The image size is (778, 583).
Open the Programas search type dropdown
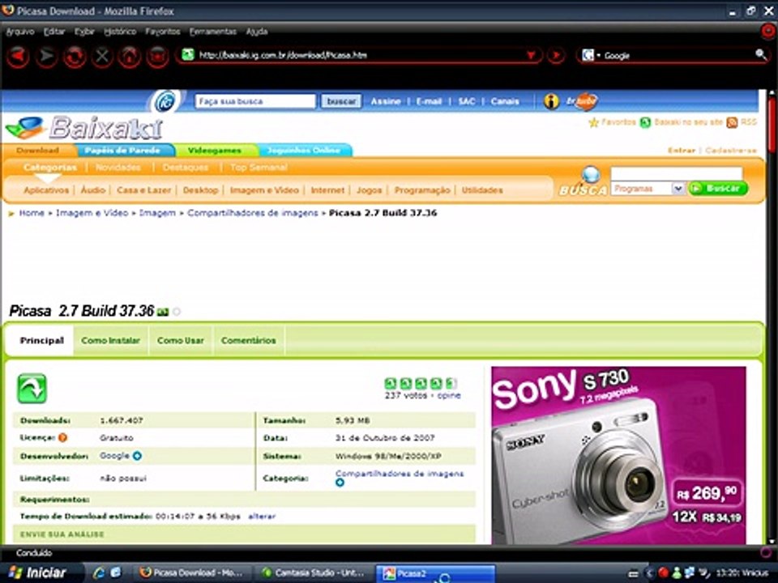pos(648,189)
